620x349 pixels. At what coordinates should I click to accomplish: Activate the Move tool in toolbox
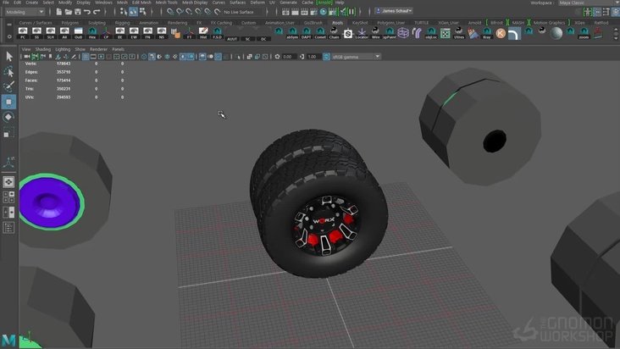click(9, 102)
